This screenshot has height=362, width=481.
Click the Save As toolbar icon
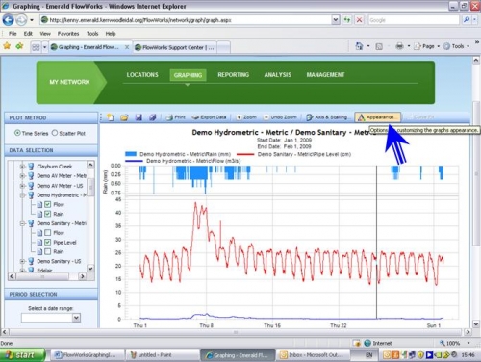point(152,117)
